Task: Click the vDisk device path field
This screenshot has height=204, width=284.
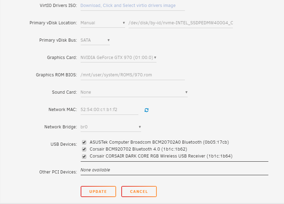Action: point(181,23)
